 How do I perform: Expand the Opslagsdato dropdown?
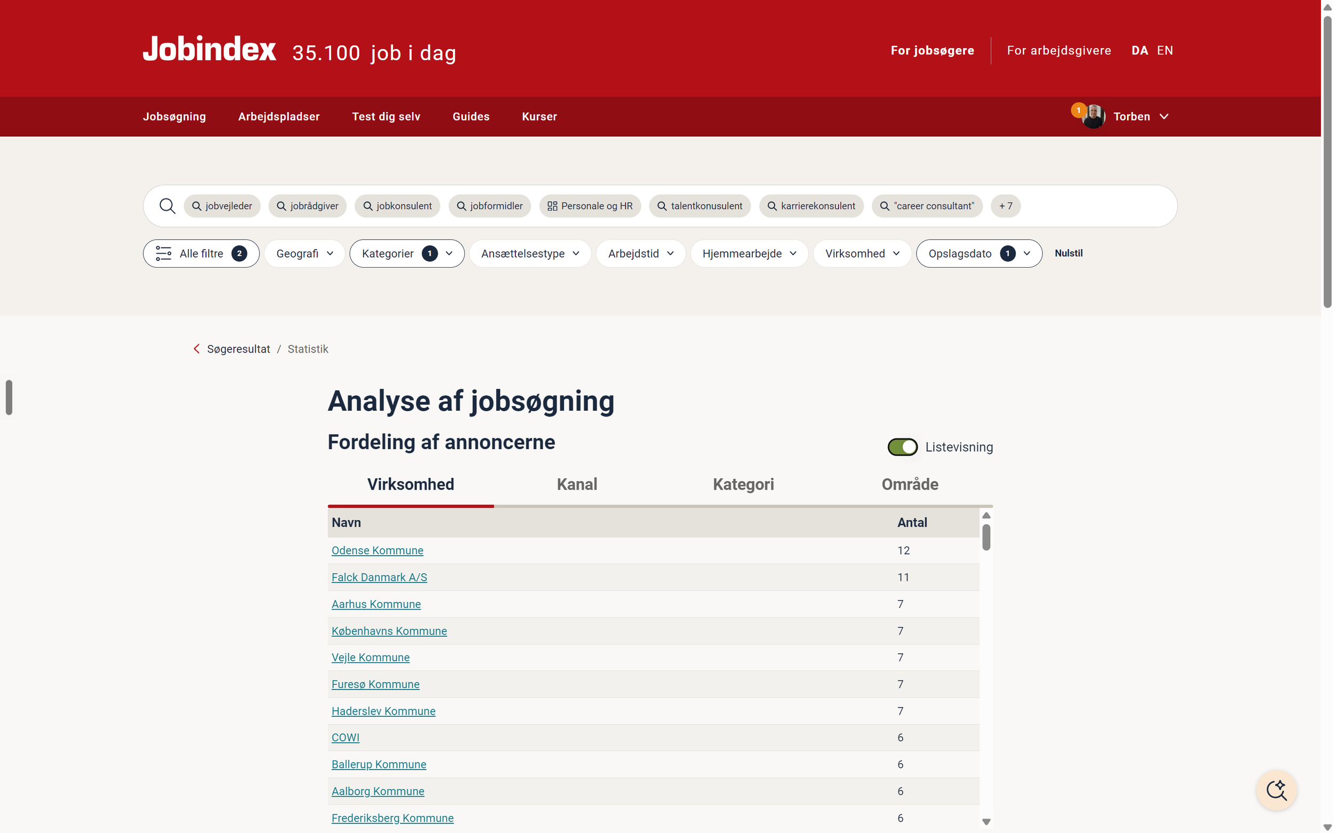pos(979,253)
